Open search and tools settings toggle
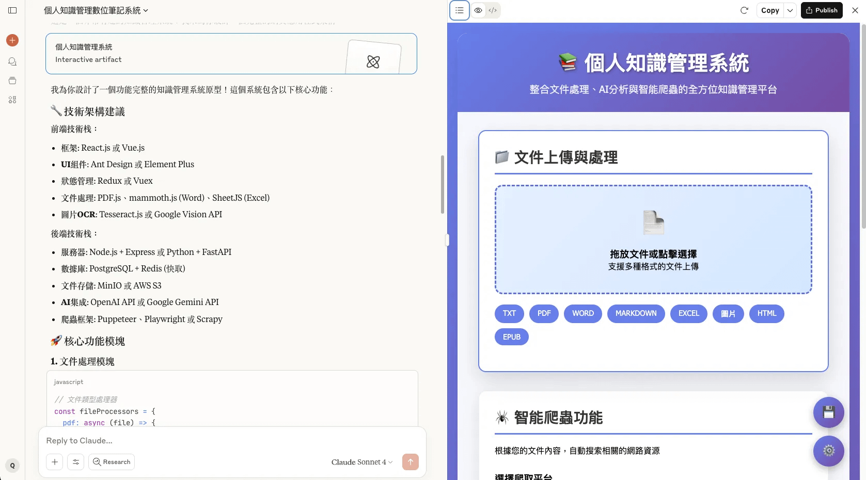 pyautogui.click(x=76, y=462)
